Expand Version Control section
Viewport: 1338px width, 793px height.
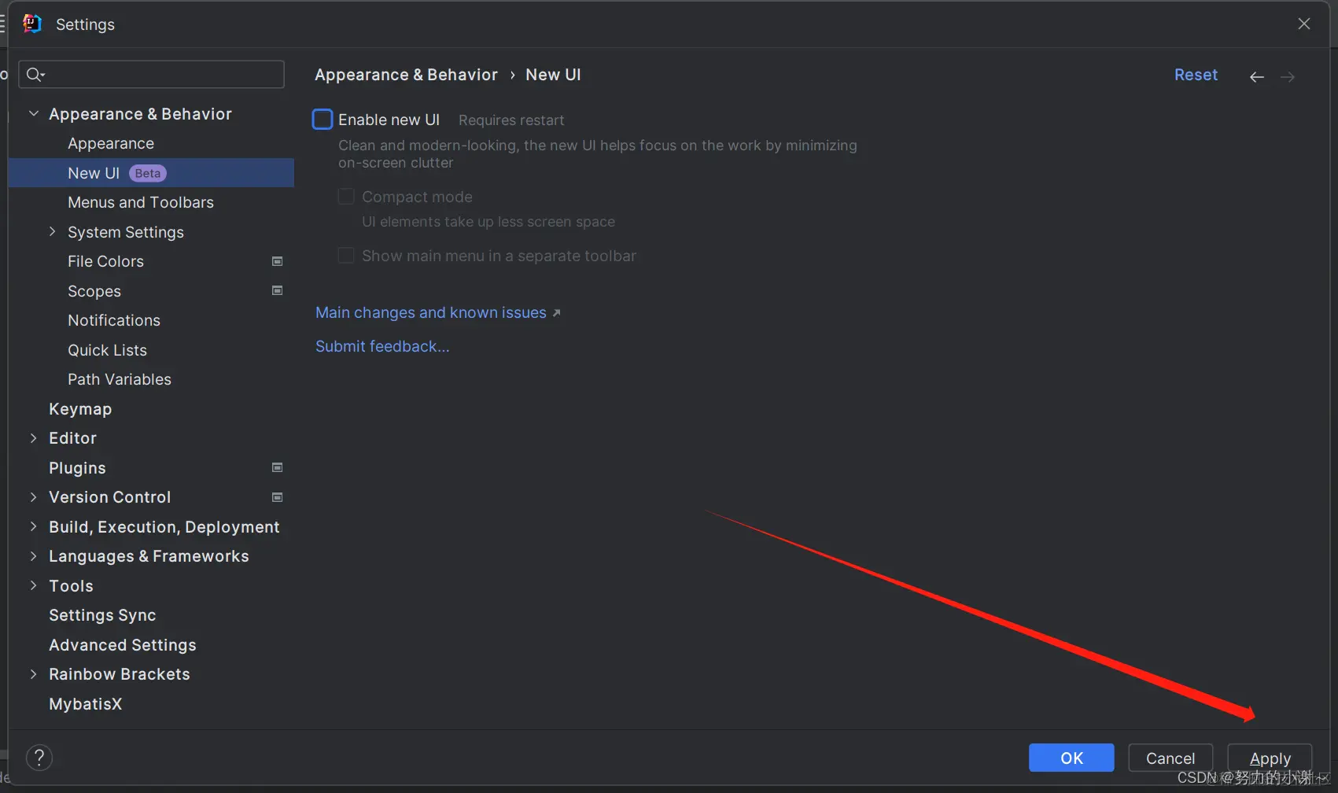pyautogui.click(x=34, y=497)
